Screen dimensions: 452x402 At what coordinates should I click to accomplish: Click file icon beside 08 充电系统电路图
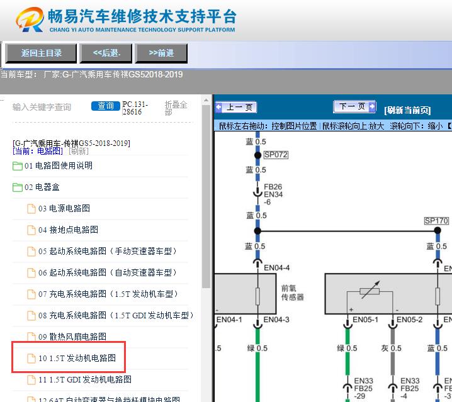click(x=31, y=316)
